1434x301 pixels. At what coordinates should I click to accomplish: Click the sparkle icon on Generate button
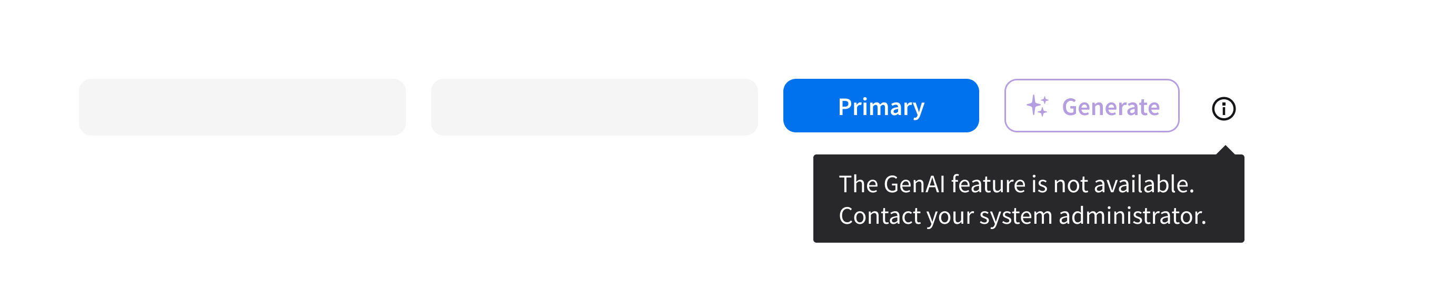click(1037, 106)
